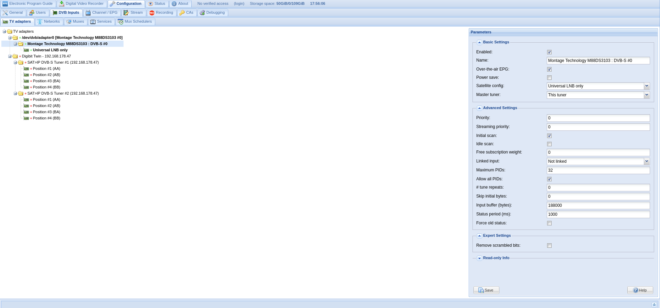Screen dimensions: 660x308
Task: Open the Satellite config dropdown
Action: coord(647,86)
